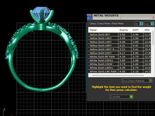The width and height of the screenshot is (155, 116).
Task: Click the Metal Weights scale icon
Action: [x=89, y=17]
